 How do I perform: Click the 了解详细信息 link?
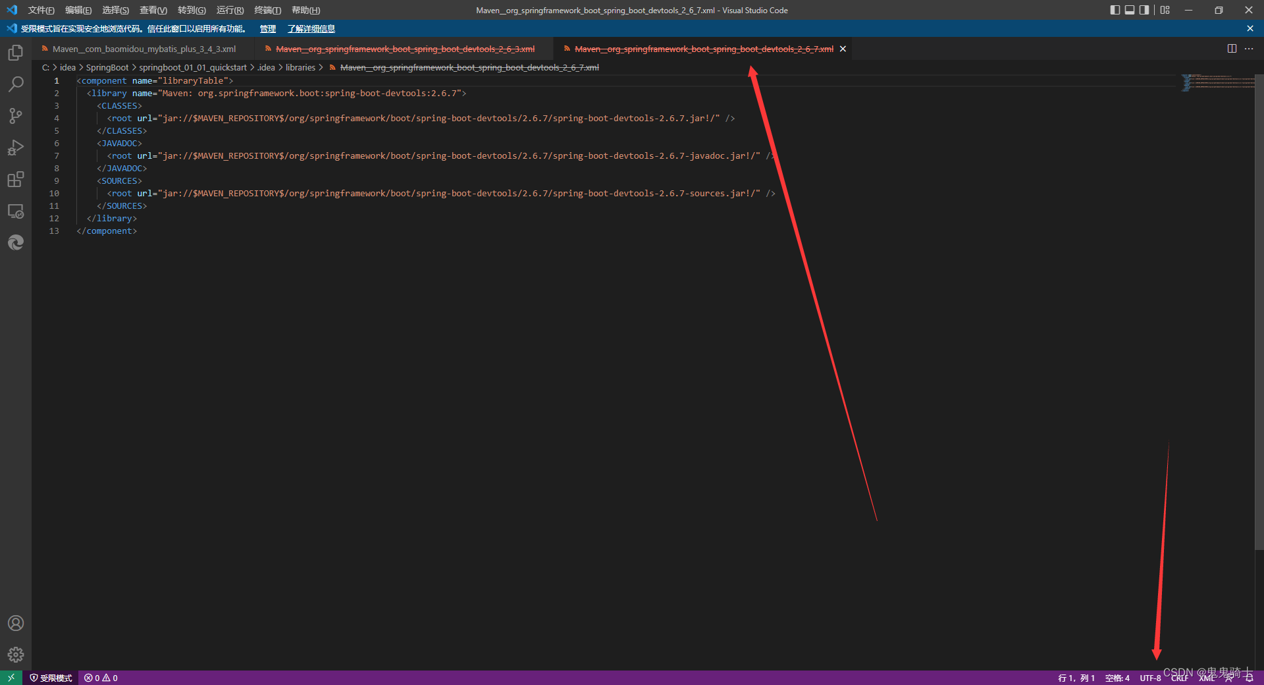[x=311, y=28]
